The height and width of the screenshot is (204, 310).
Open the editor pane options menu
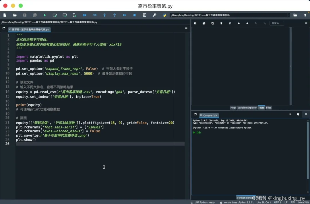click(x=186, y=28)
